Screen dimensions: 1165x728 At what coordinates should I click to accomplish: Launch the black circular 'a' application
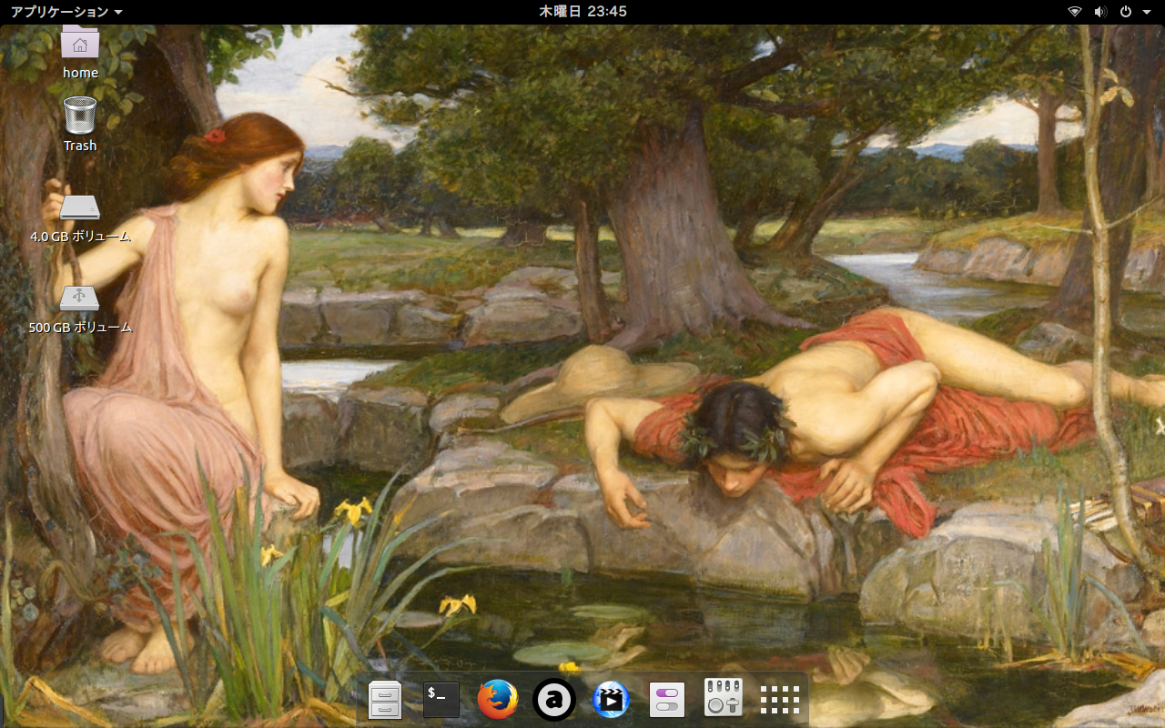pos(554,700)
